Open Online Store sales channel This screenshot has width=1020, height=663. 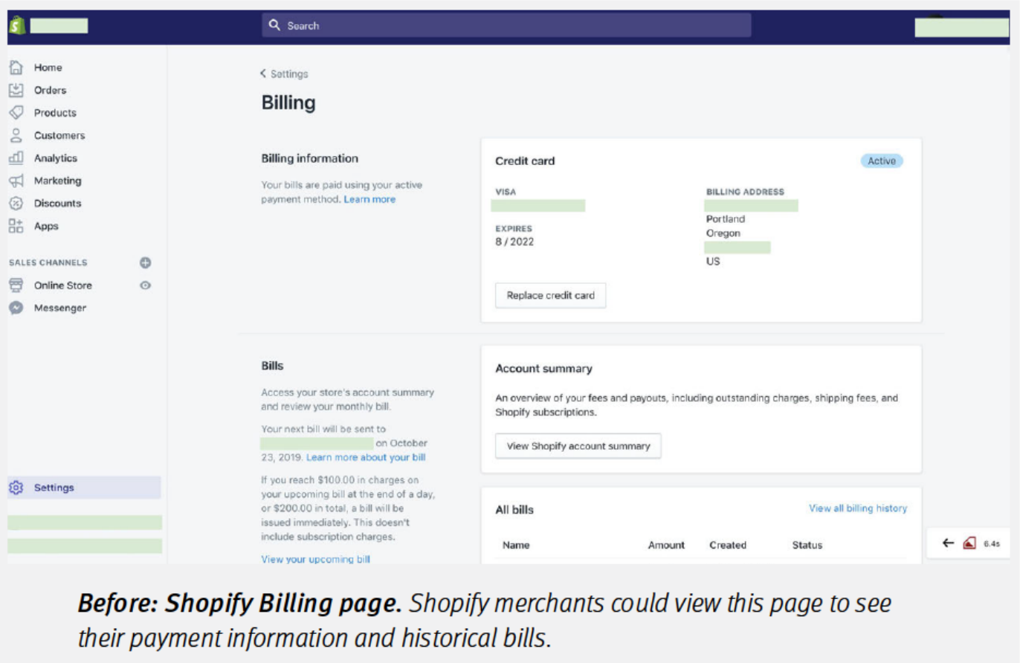click(62, 285)
